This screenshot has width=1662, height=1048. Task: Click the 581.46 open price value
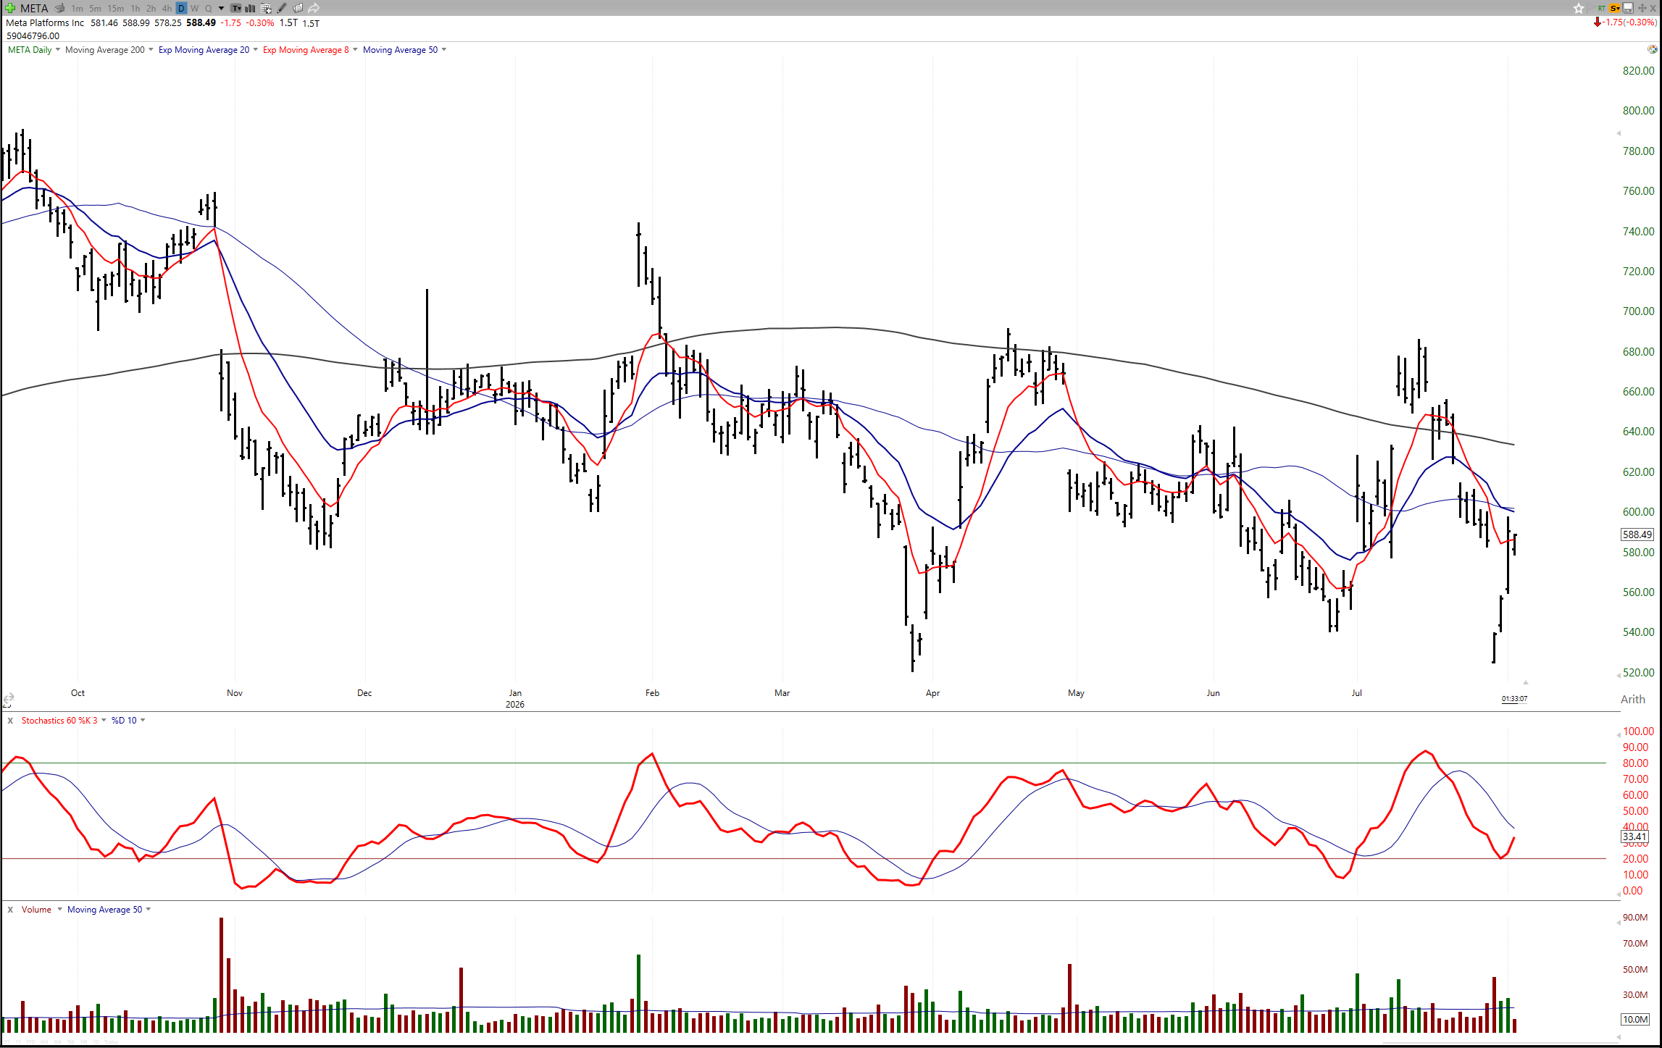click(104, 23)
